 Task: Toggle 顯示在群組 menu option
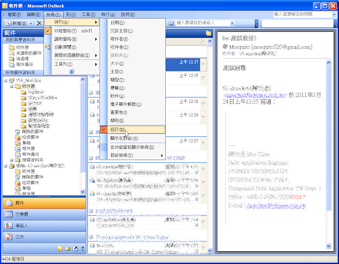click(x=133, y=138)
